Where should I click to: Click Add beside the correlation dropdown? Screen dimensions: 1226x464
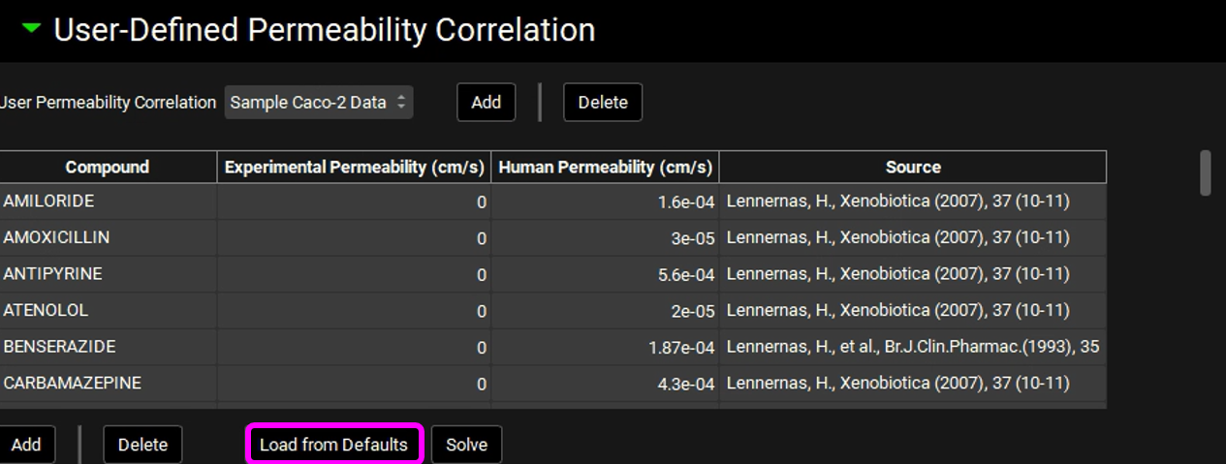click(x=486, y=103)
